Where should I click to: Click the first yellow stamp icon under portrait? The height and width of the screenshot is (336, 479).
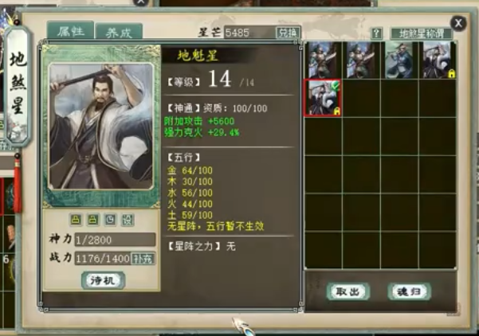pyautogui.click(x=76, y=220)
